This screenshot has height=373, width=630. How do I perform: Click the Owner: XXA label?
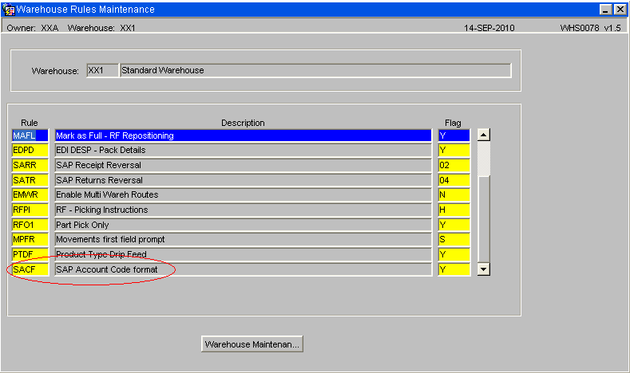pyautogui.click(x=33, y=28)
